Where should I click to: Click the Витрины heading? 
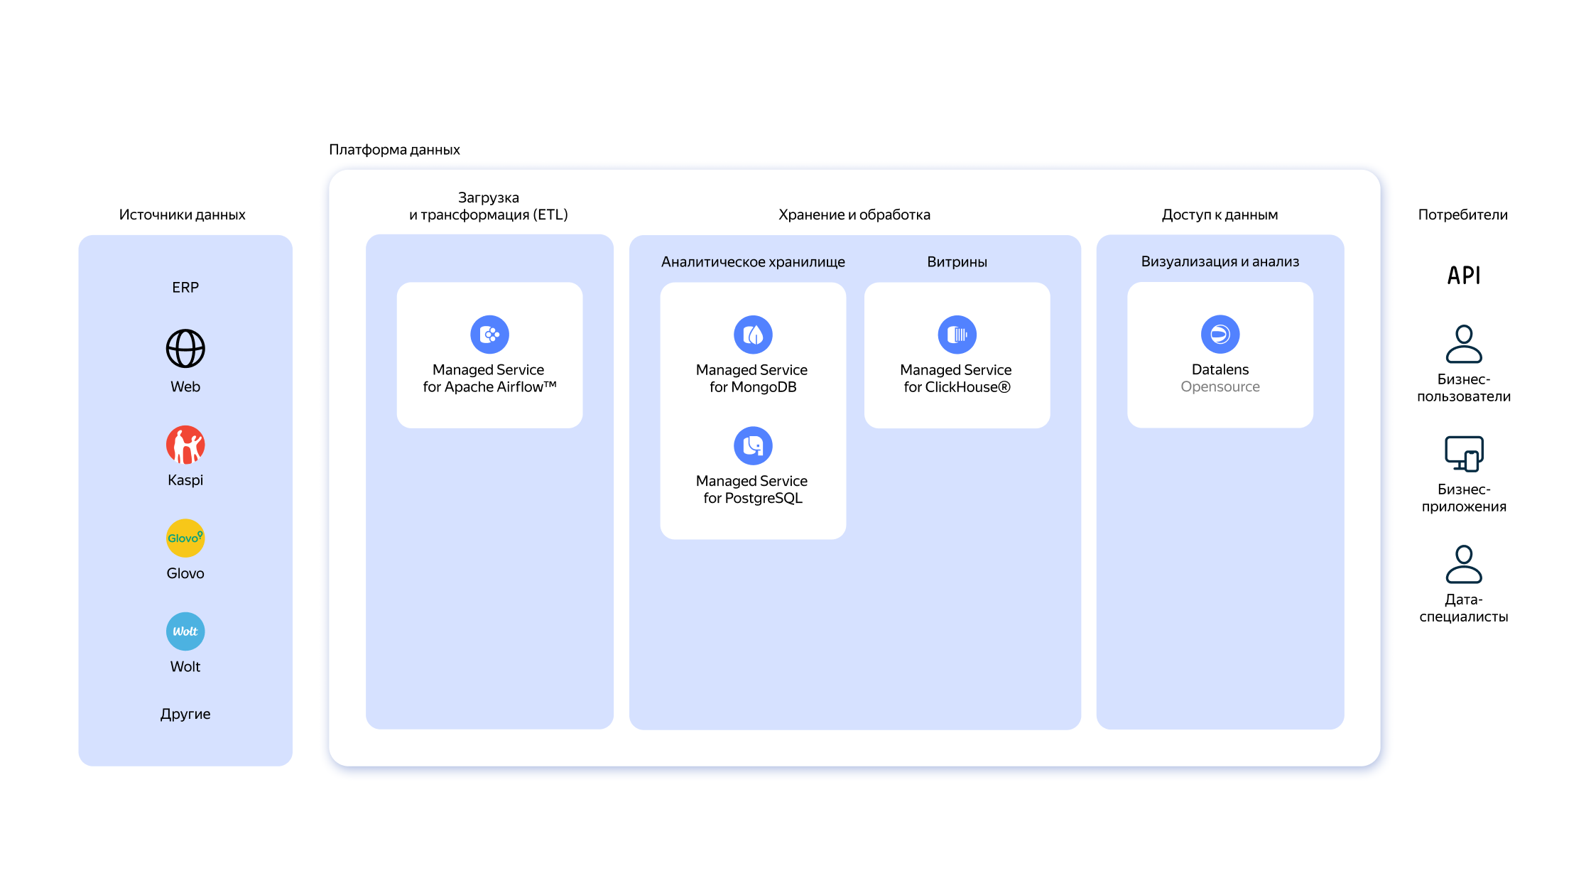(x=957, y=262)
